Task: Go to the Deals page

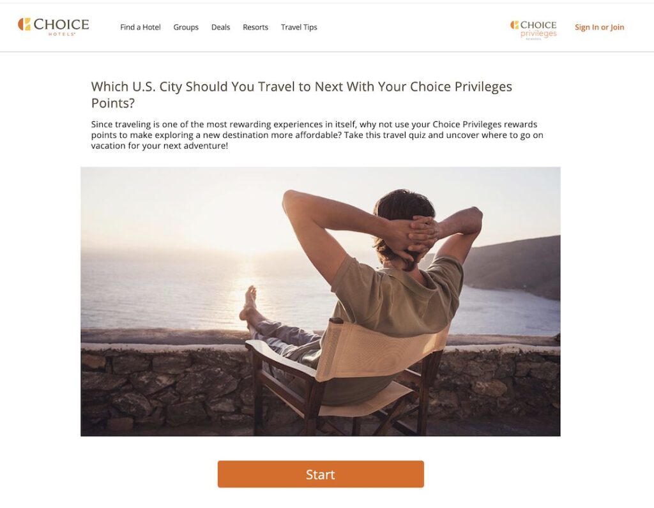Action: [x=220, y=27]
